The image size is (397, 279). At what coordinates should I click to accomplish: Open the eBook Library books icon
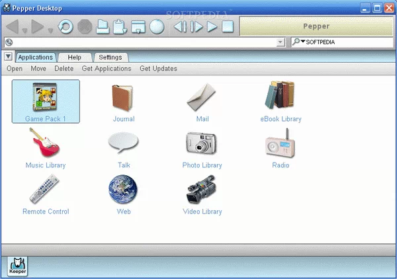click(x=280, y=95)
